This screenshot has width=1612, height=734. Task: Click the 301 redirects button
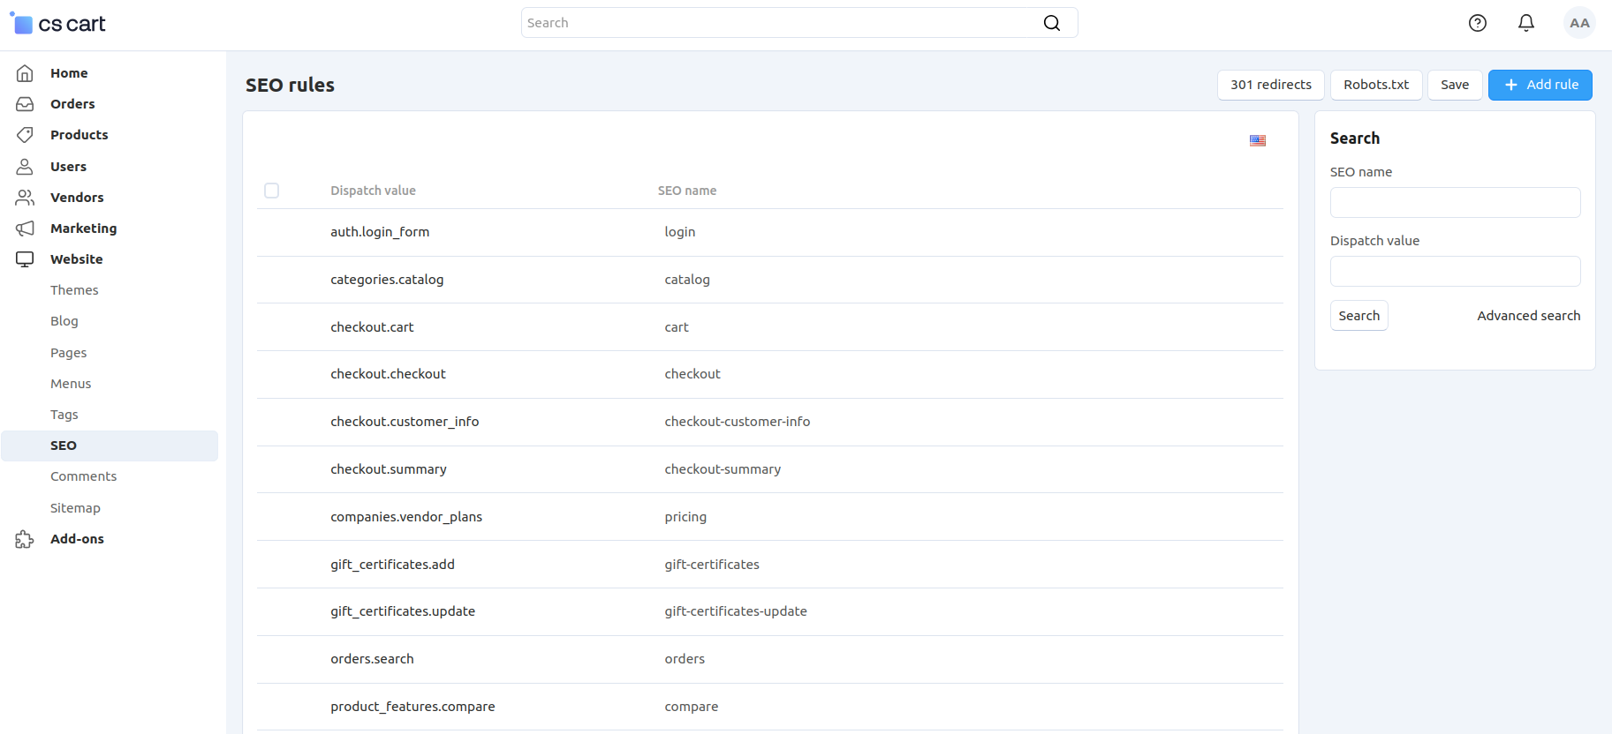point(1270,85)
